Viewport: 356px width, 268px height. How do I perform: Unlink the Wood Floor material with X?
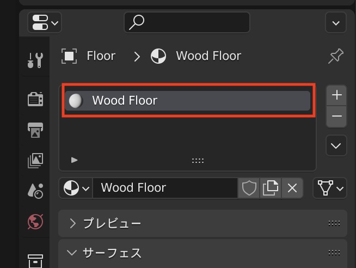pos(292,188)
